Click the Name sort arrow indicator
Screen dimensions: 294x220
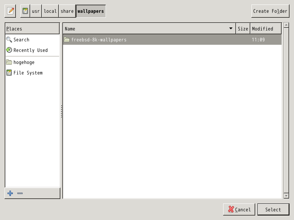[231, 29]
